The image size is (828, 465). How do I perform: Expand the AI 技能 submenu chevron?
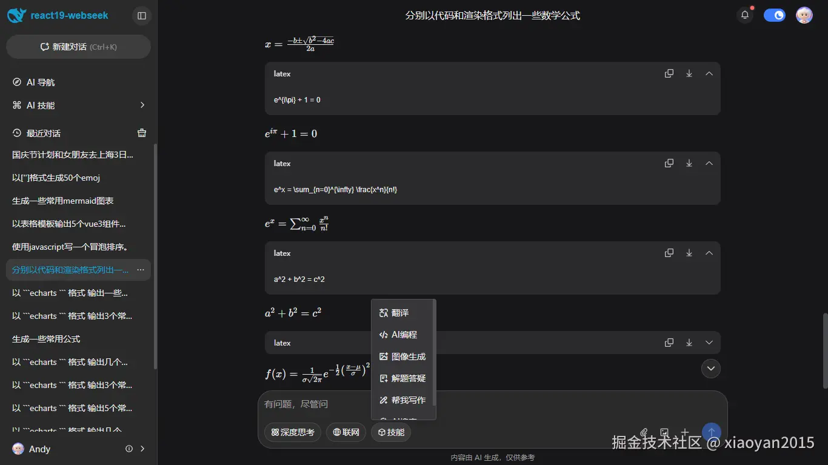[x=142, y=105]
